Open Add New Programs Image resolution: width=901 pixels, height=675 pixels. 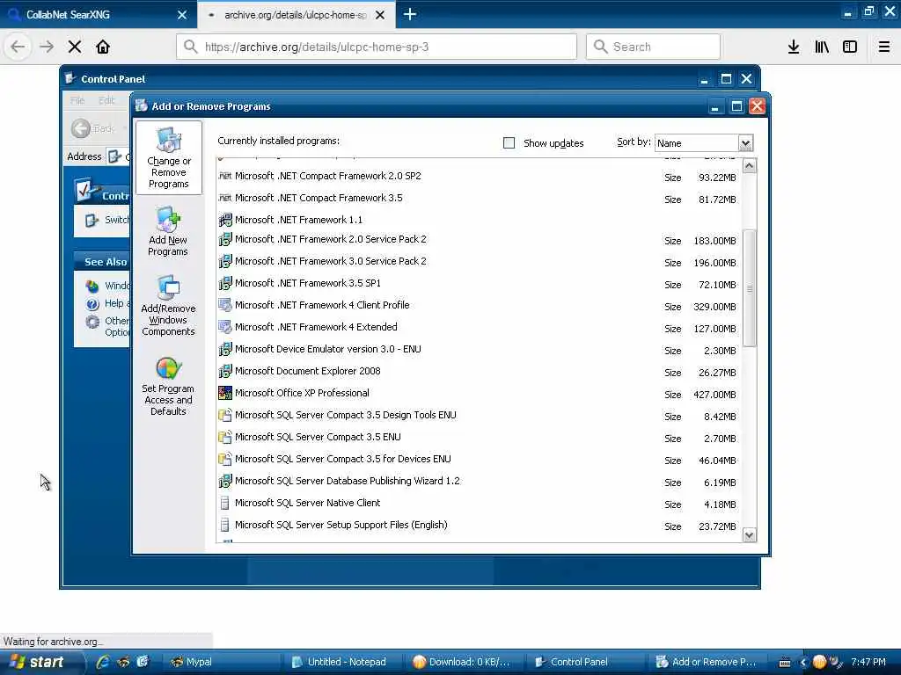pos(168,231)
